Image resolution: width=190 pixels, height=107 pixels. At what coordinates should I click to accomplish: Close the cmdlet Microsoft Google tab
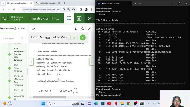pyautogui.click(x=59, y=3)
